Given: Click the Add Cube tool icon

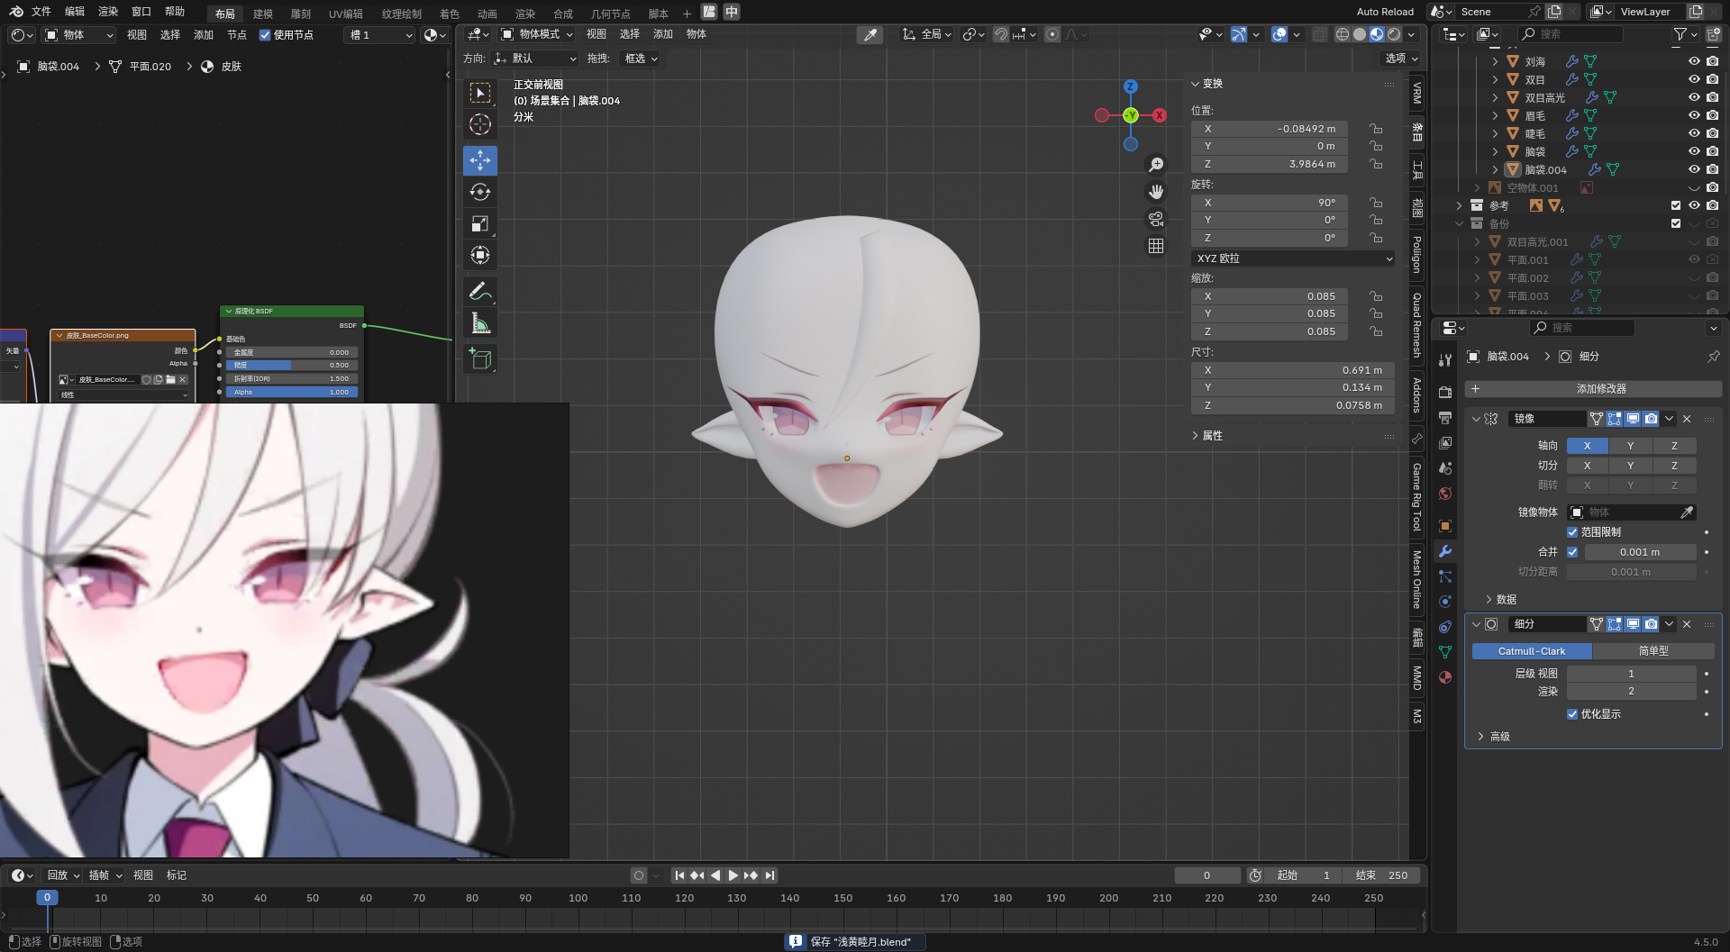Looking at the screenshot, I should [480, 358].
